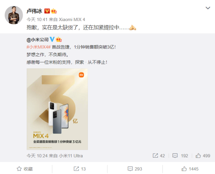The width and height of the screenshot is (215, 174).
Task: Toggle the thumbs-up like showing 1445
Action: tap(190, 169)
